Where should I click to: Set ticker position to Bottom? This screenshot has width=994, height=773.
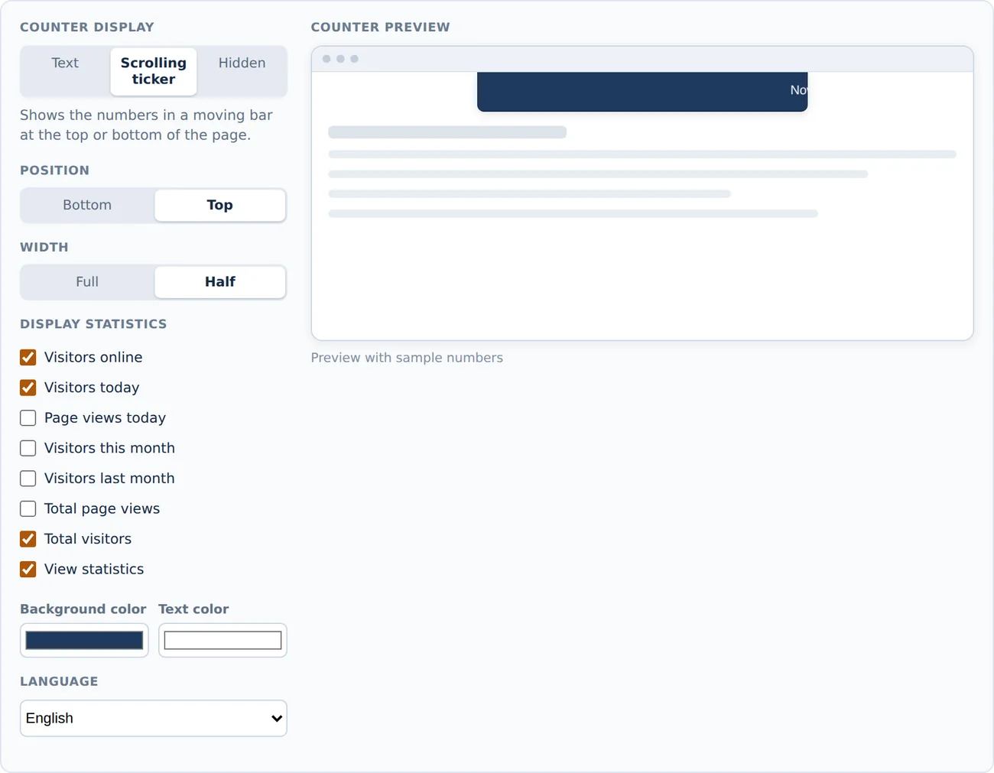(x=87, y=205)
